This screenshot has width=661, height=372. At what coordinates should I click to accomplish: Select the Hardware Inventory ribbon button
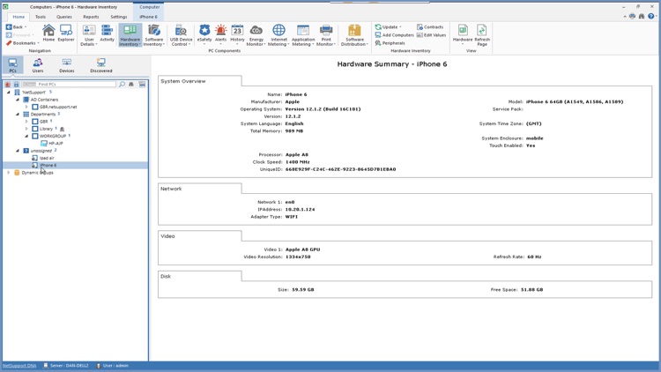130,35
